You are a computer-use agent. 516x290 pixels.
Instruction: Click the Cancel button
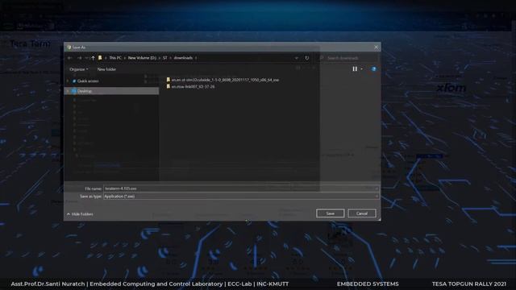tap(362, 213)
